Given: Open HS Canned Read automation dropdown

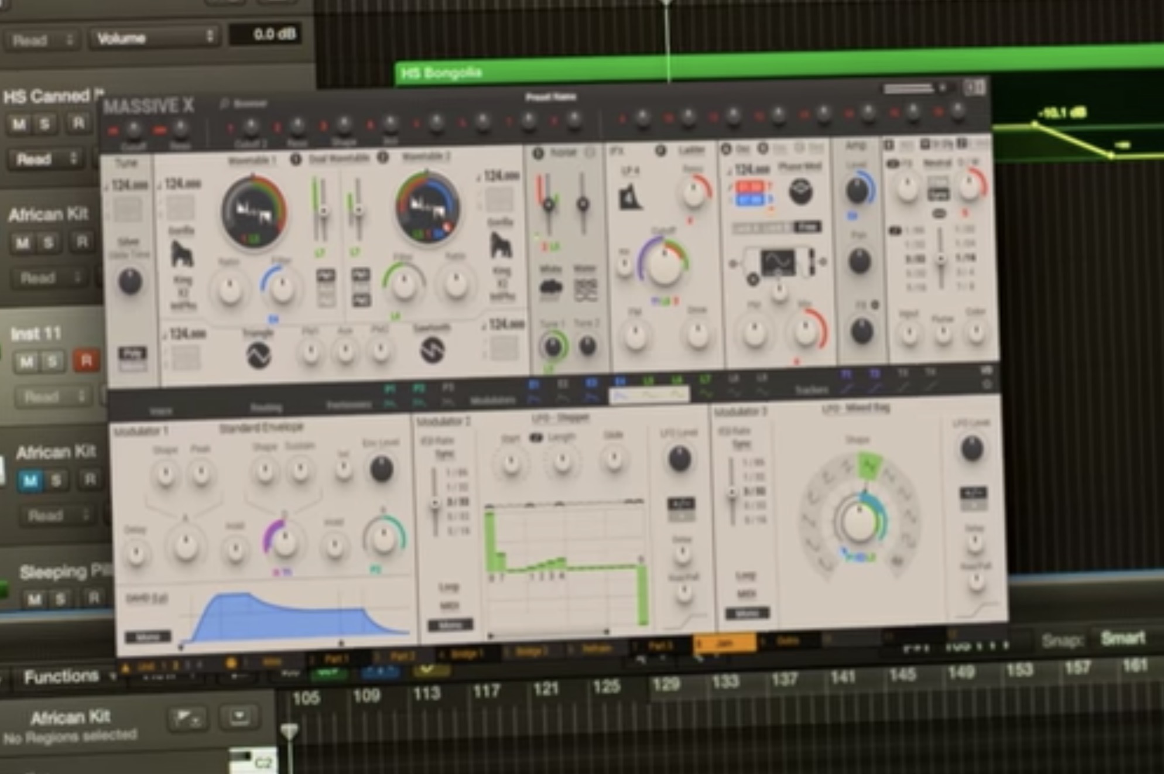Looking at the screenshot, I should [x=46, y=159].
